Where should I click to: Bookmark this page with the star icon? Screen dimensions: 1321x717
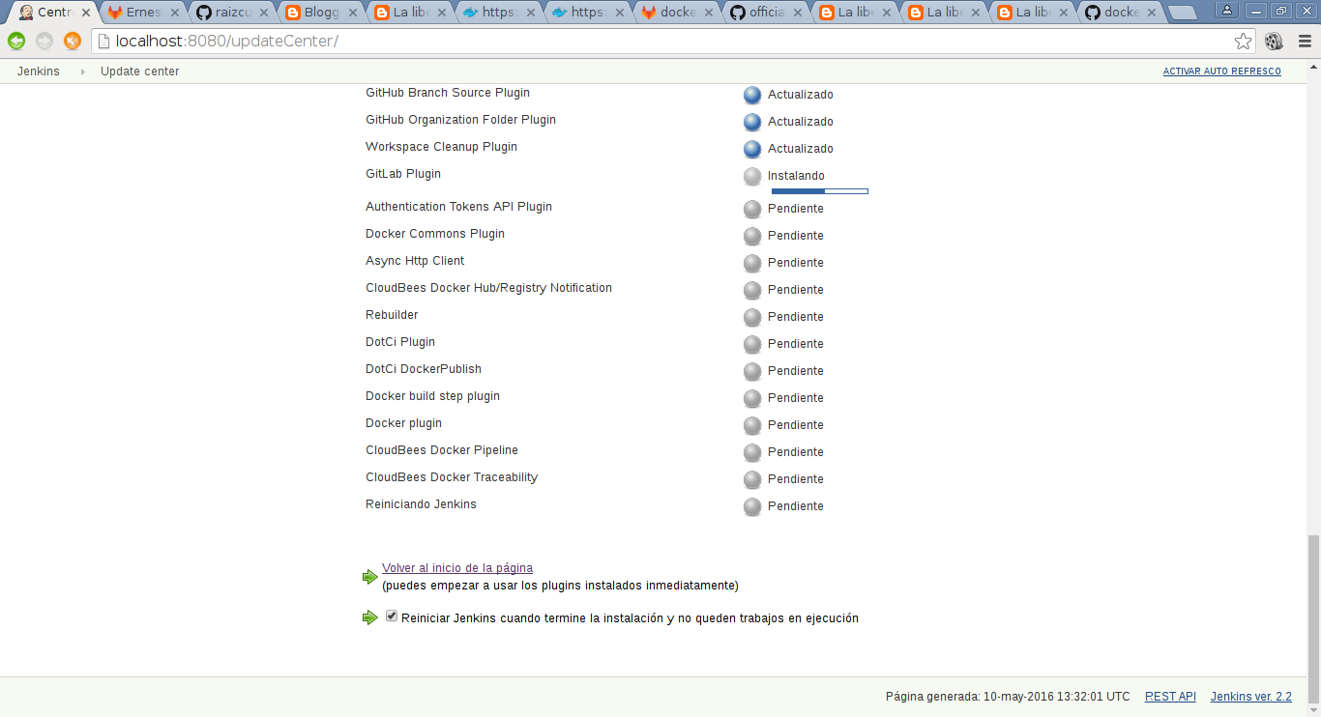1243,42
